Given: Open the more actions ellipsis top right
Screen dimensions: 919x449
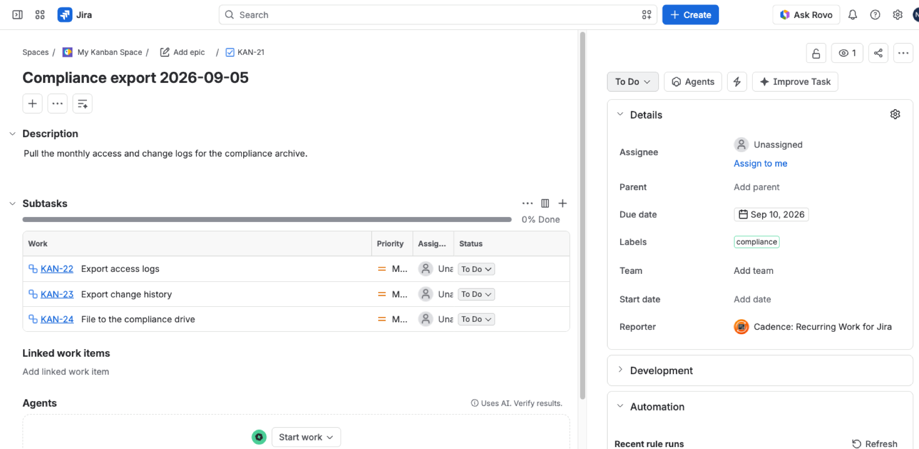Looking at the screenshot, I should point(903,53).
